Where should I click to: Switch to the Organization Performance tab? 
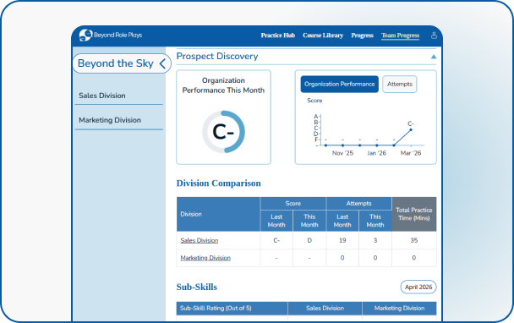[x=339, y=84]
